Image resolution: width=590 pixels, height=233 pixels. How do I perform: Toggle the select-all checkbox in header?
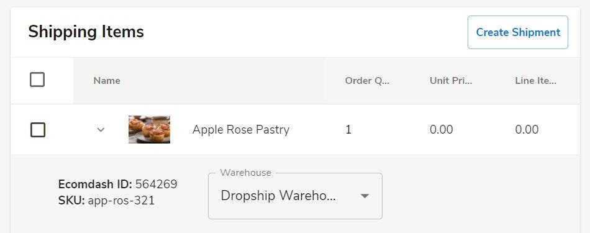[x=37, y=80]
